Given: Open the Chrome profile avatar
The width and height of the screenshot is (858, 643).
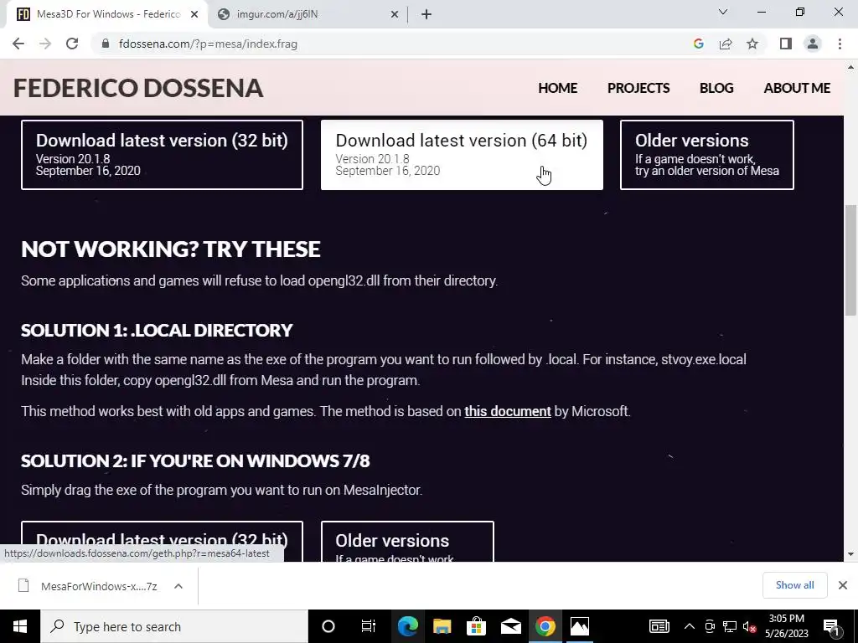Looking at the screenshot, I should point(813,44).
